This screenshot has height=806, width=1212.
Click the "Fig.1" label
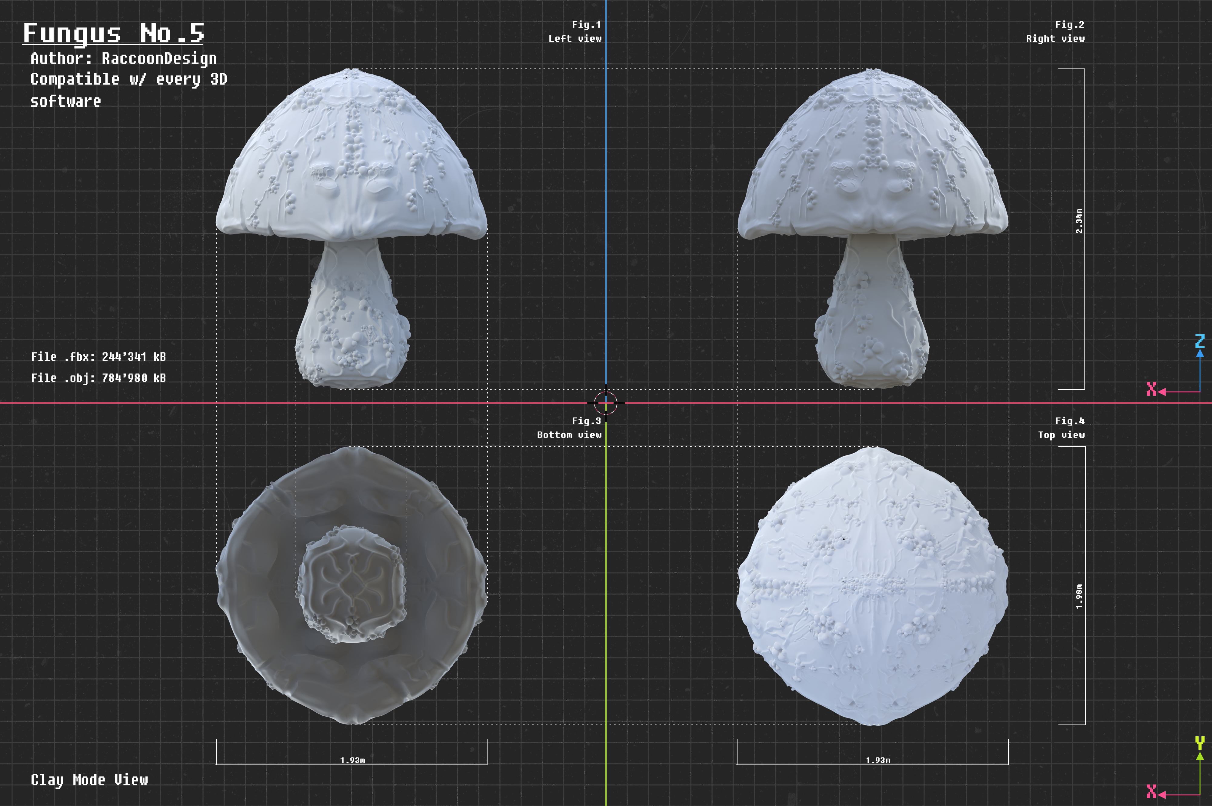tap(587, 25)
